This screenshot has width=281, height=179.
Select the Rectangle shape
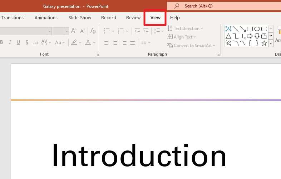(250, 29)
